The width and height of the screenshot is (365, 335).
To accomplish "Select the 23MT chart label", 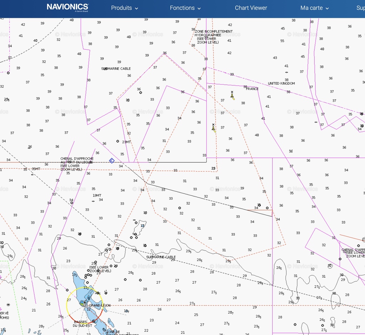I will click(x=127, y=142).
